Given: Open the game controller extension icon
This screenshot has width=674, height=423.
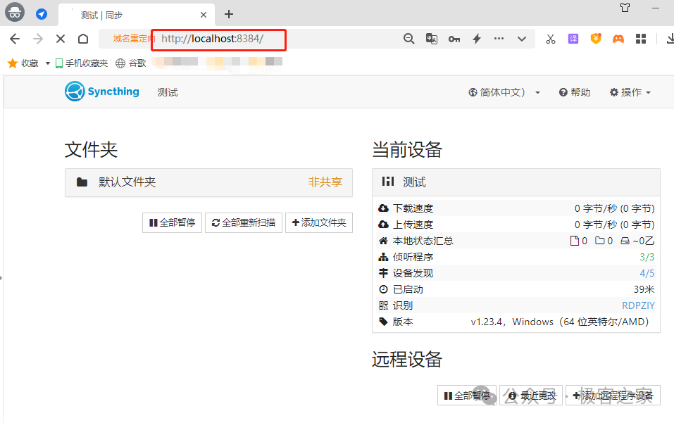Looking at the screenshot, I should [x=618, y=39].
